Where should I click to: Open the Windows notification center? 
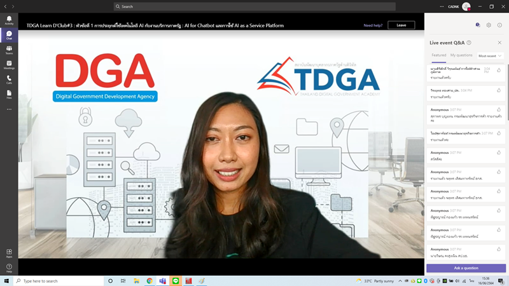pyautogui.click(x=501, y=281)
